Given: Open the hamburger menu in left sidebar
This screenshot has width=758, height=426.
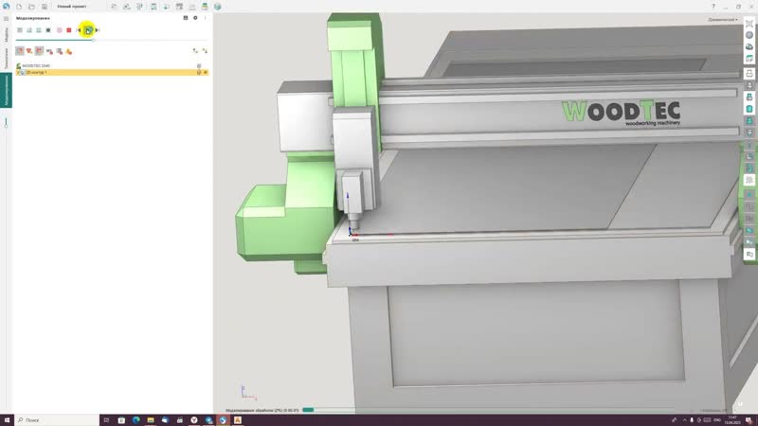Looking at the screenshot, I should pos(6,19).
